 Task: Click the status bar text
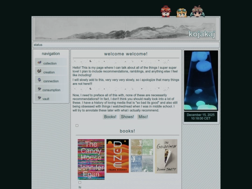coord(38,45)
